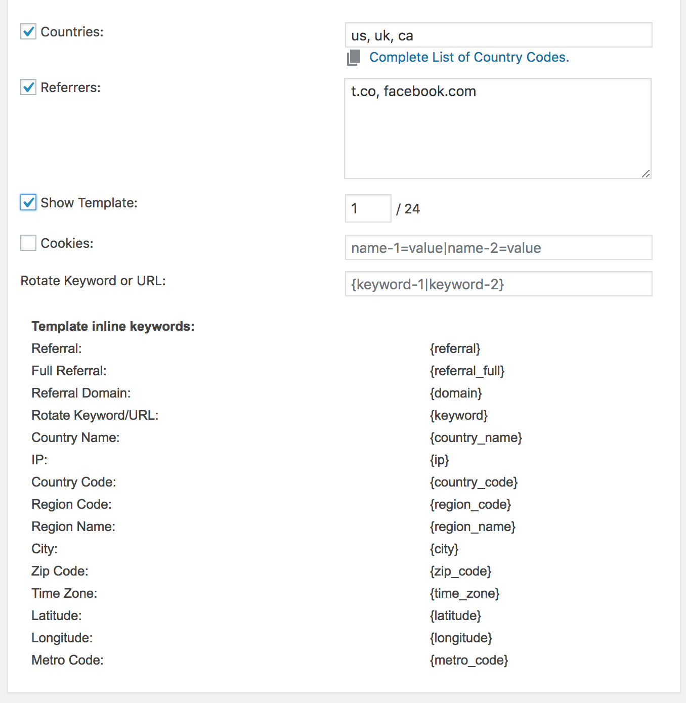Uncheck the Referrers checkbox
686x703 pixels.
coord(28,87)
